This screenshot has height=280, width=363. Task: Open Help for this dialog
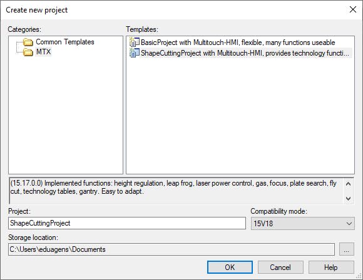(331, 267)
